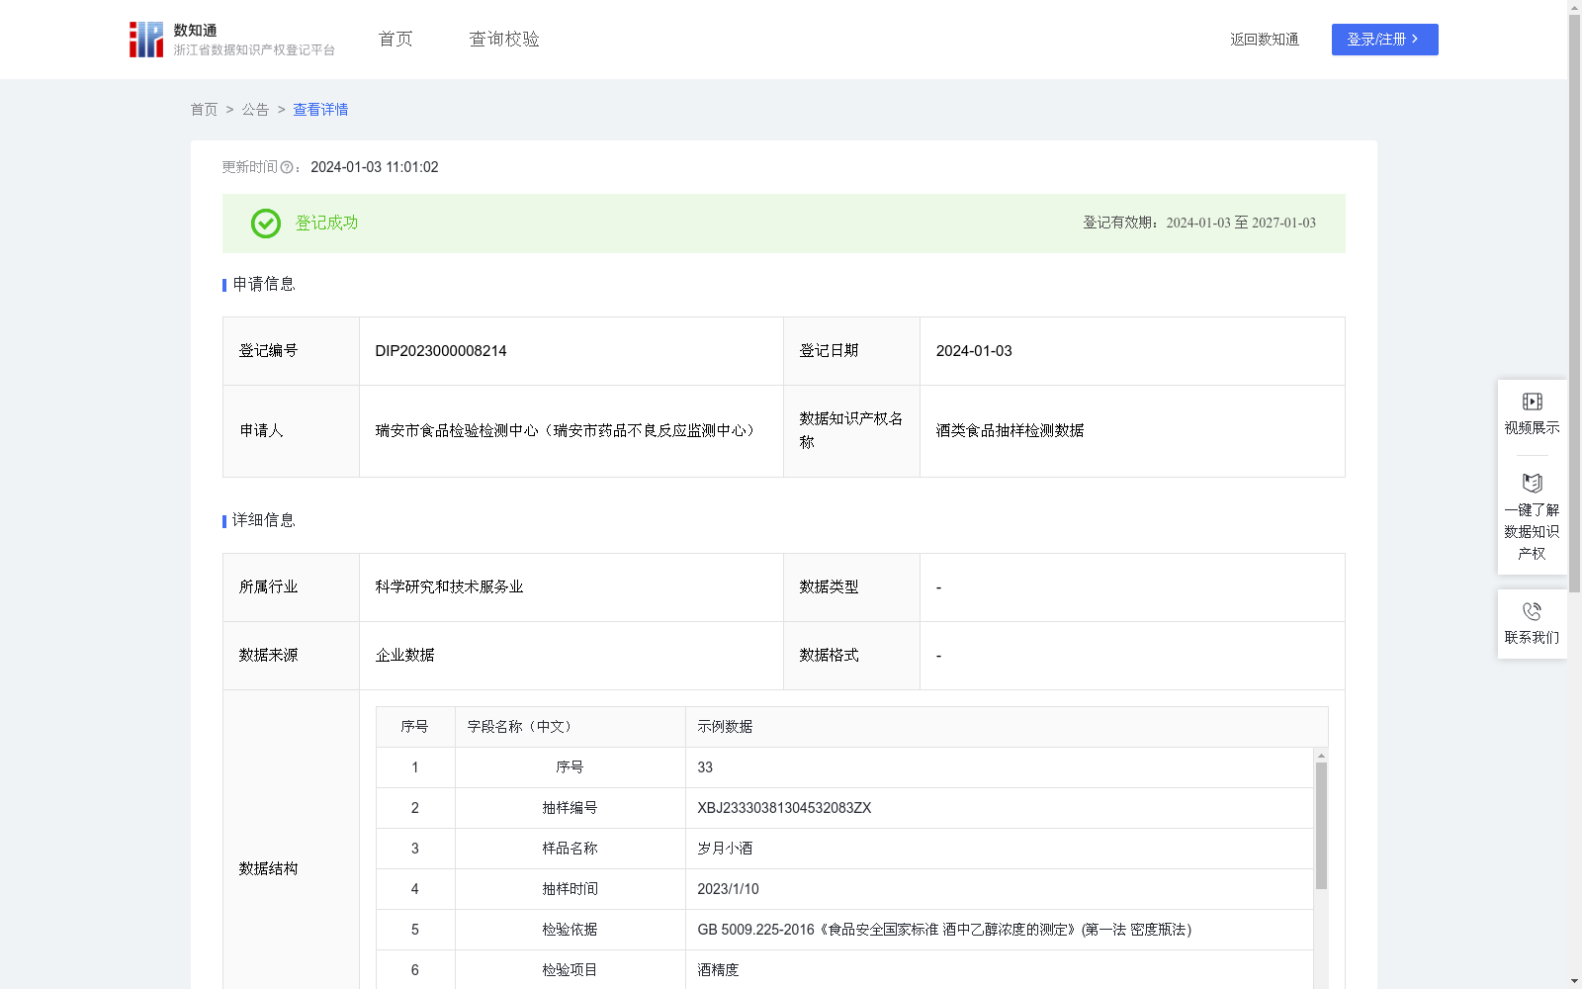
Task: Select sample number XBJ23330381304532083ZX
Action: [x=784, y=808]
